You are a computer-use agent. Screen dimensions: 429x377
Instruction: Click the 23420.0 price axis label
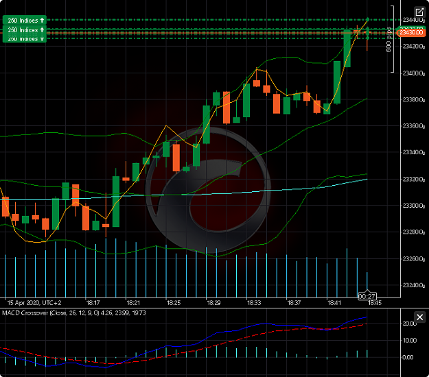[x=413, y=47]
